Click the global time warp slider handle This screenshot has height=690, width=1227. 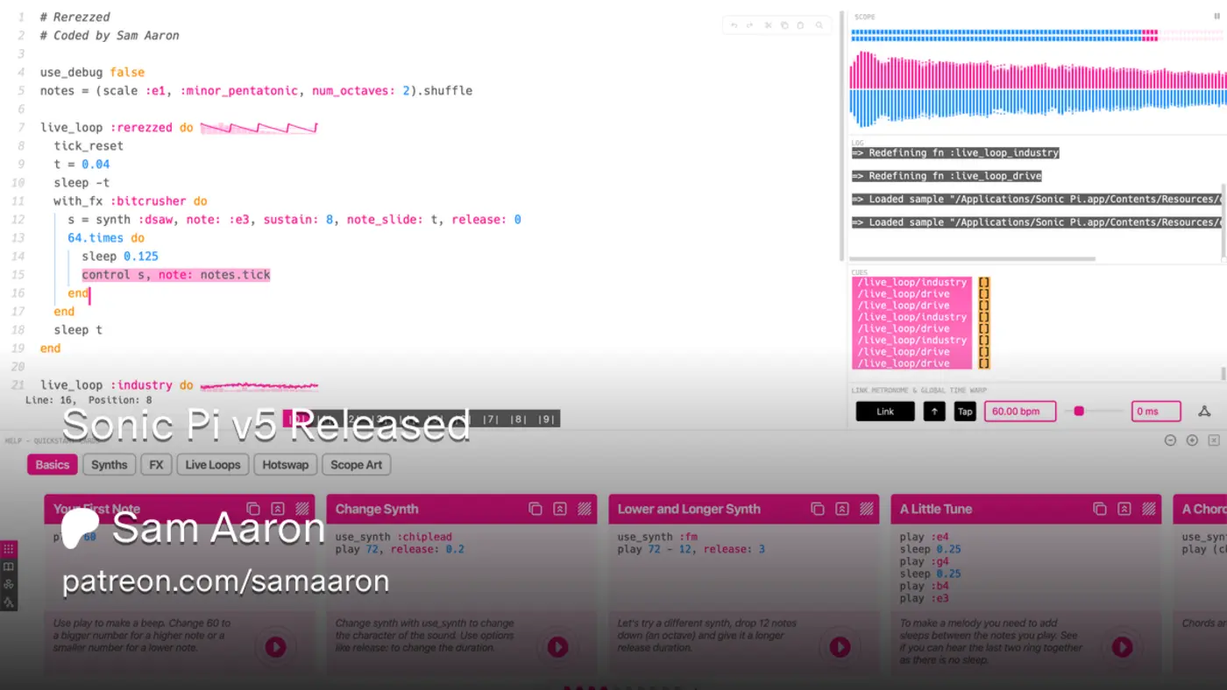coord(1079,411)
